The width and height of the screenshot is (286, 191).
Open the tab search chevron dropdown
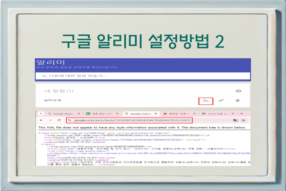point(41,114)
